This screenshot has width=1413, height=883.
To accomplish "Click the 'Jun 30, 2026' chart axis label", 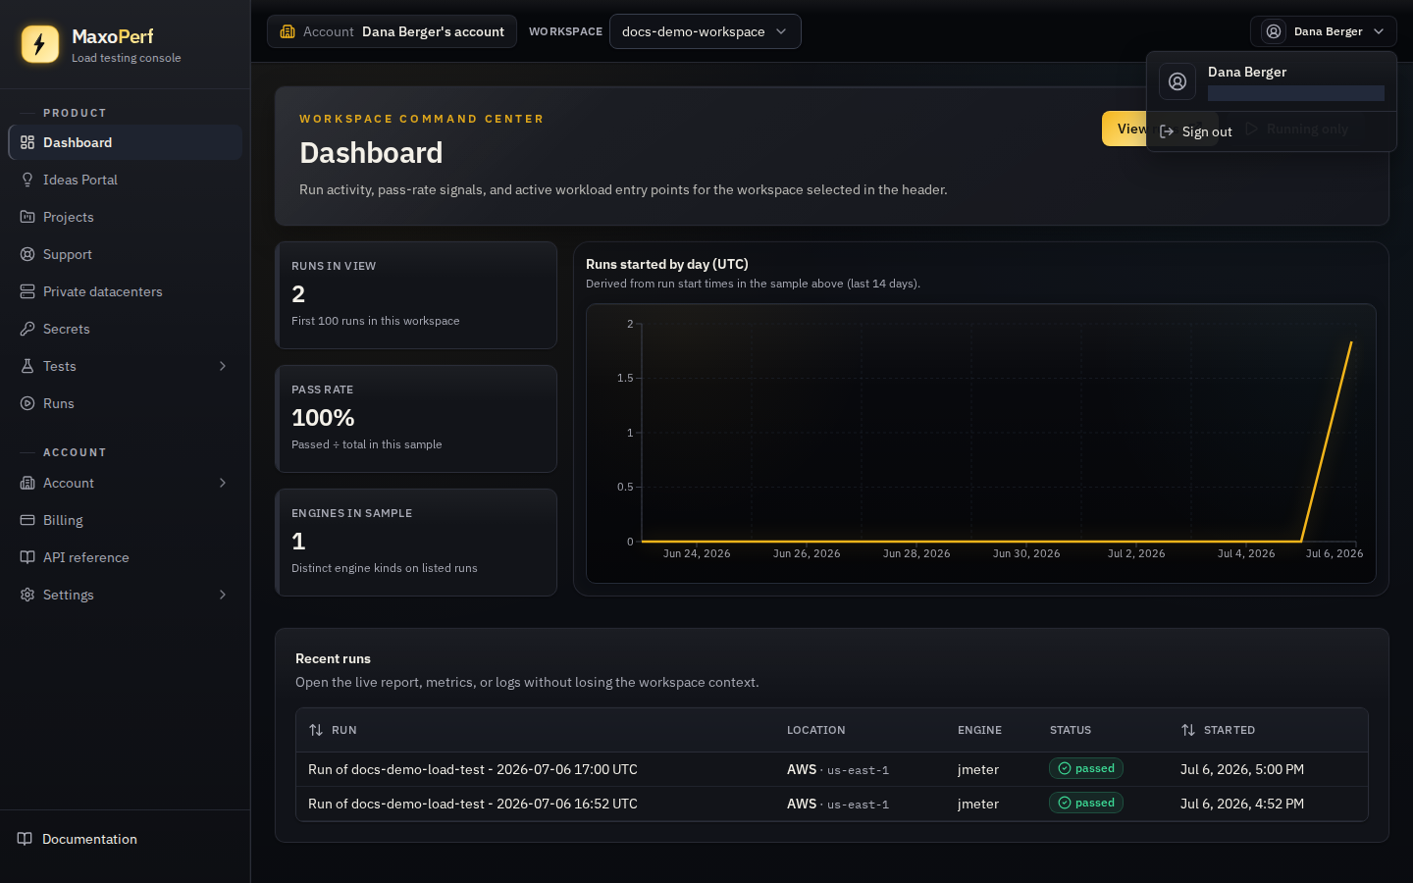I will [x=1026, y=553].
